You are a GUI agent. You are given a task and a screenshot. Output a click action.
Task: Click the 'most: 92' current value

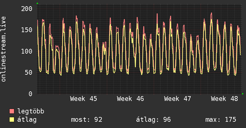click(87, 120)
